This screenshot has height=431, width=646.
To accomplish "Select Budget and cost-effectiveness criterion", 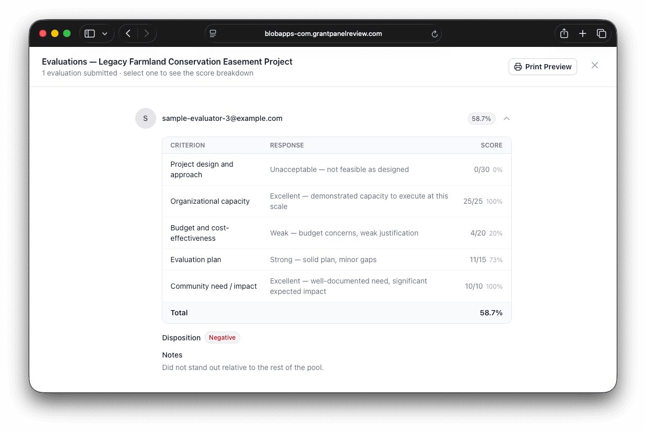I will point(199,233).
